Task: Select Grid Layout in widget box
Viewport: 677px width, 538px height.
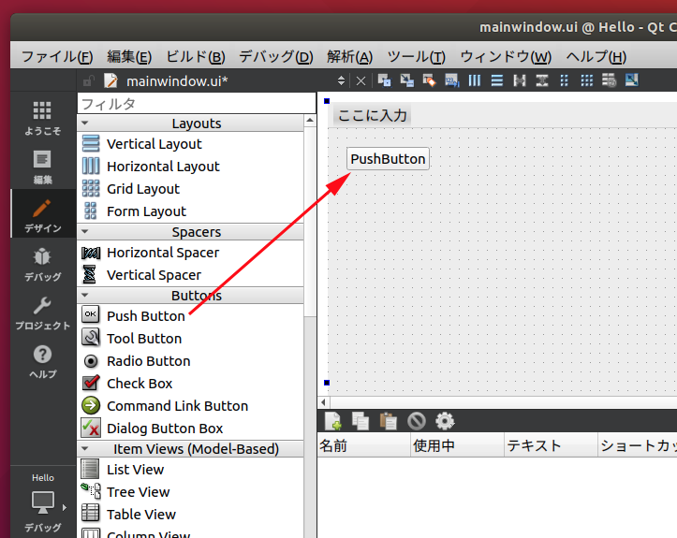Action: (x=191, y=189)
